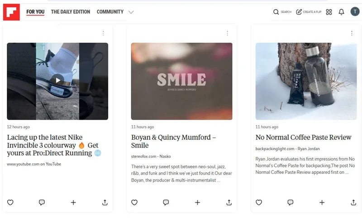The image size is (362, 220).
Task: Share the No Normal Coffee Paste Review
Action: point(353,202)
